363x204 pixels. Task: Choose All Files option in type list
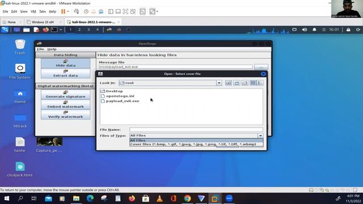[196, 141]
